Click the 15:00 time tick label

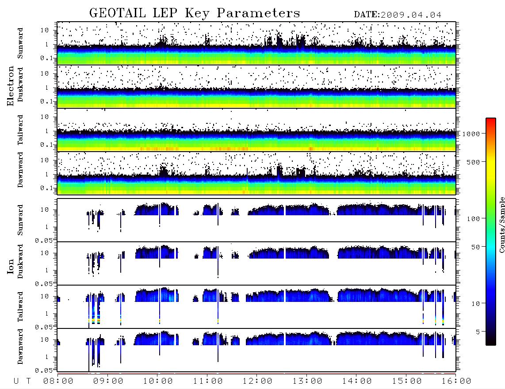pos(407,381)
